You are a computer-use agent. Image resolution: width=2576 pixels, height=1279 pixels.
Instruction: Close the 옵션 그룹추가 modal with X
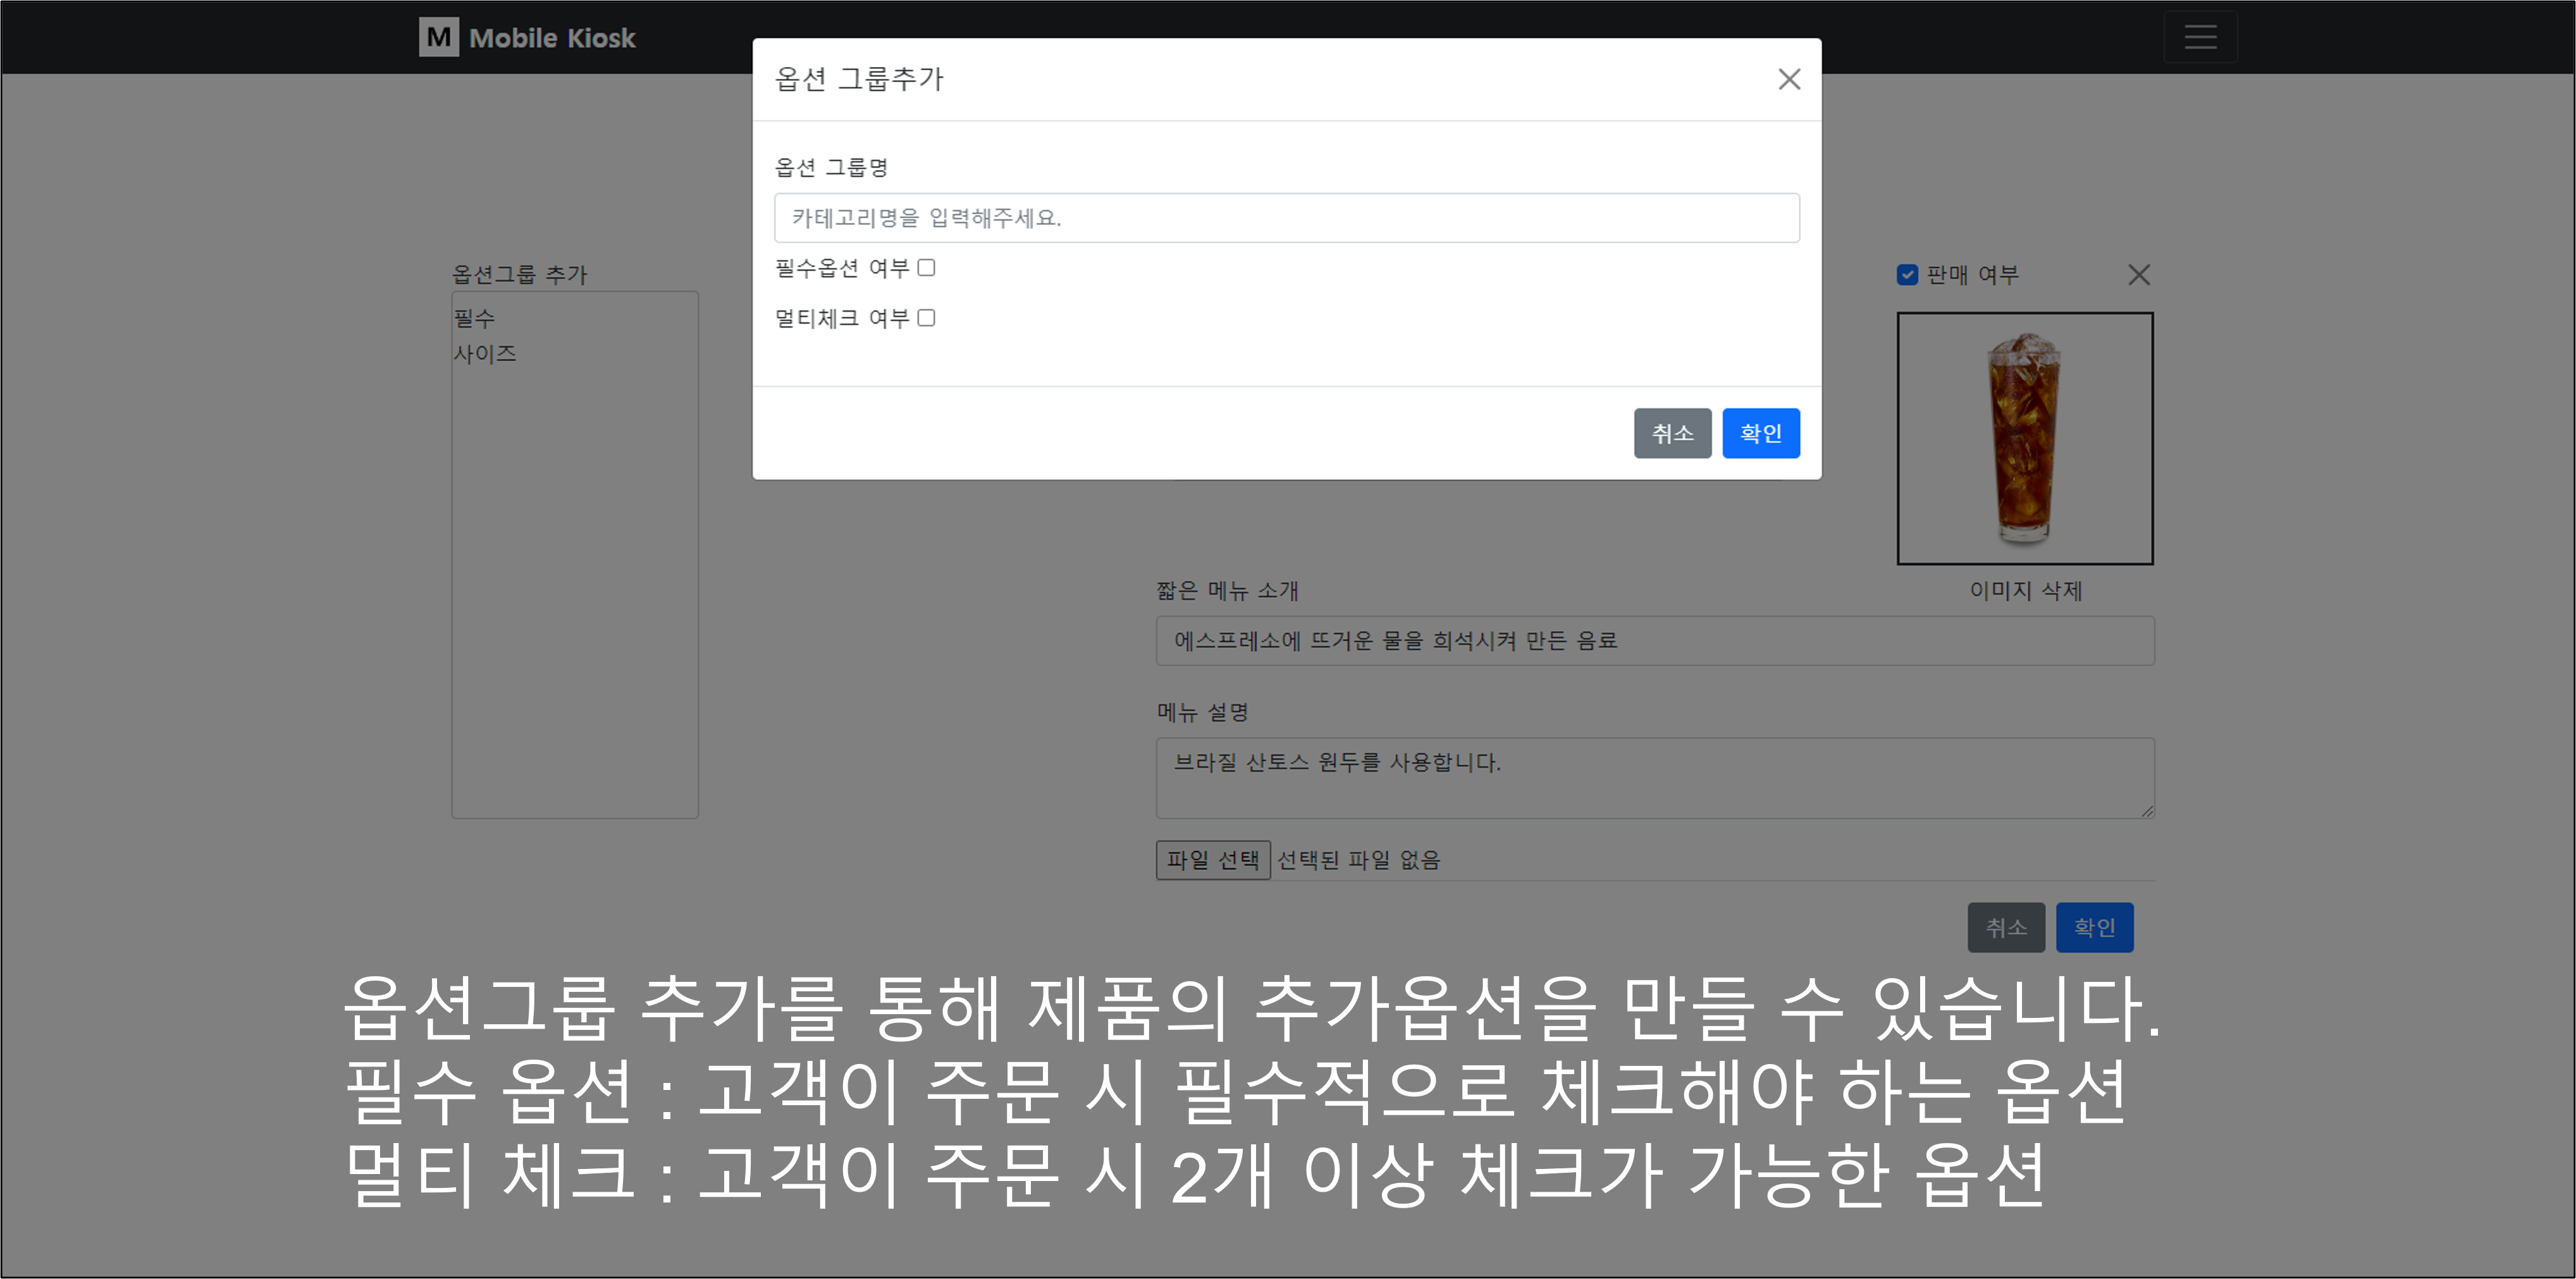pyautogui.click(x=1789, y=79)
